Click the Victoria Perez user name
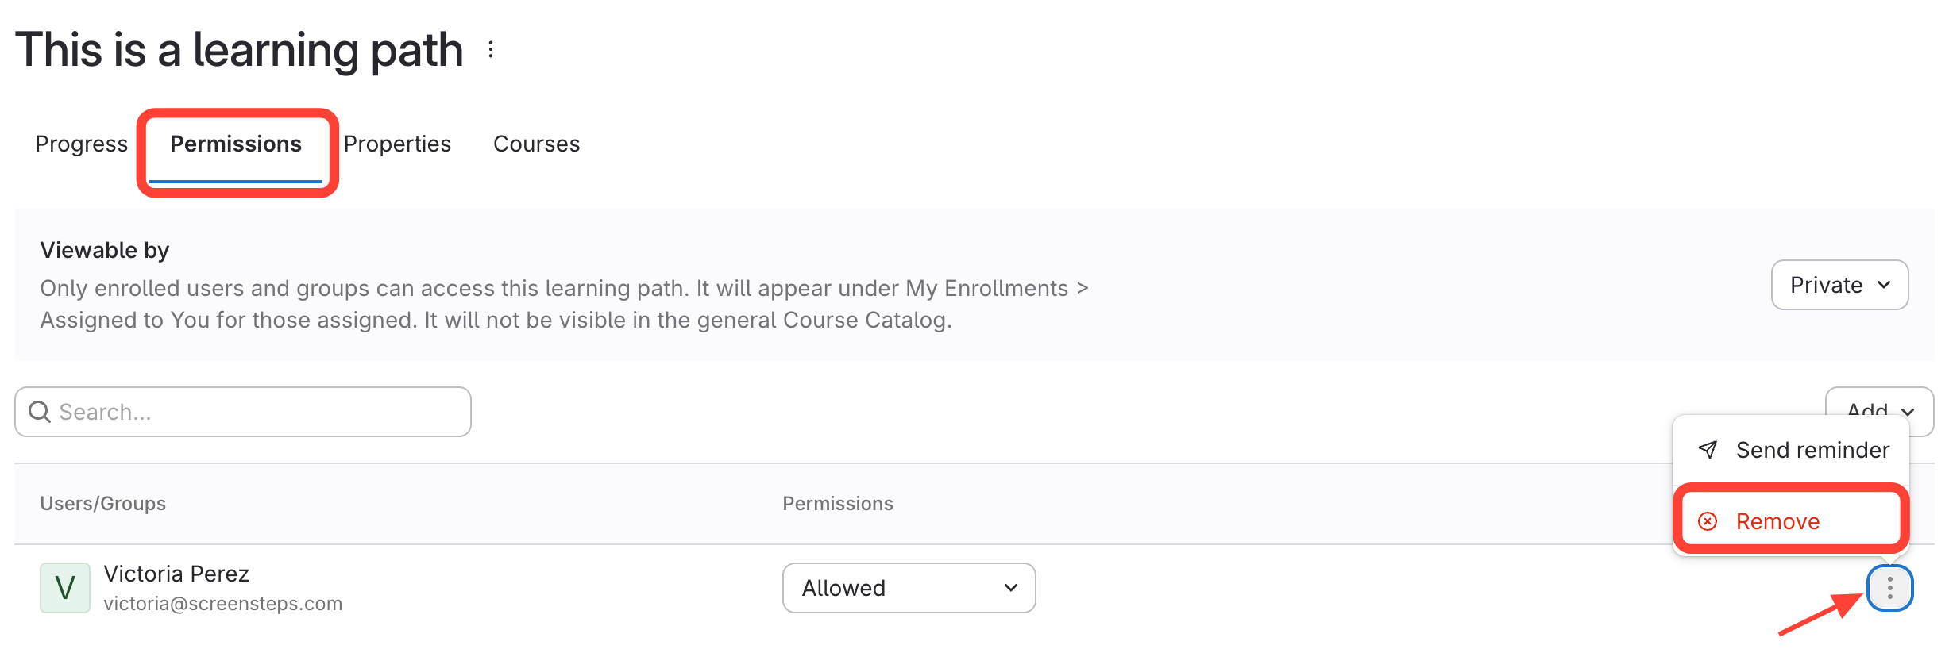This screenshot has height=649, width=1949. pos(176,574)
